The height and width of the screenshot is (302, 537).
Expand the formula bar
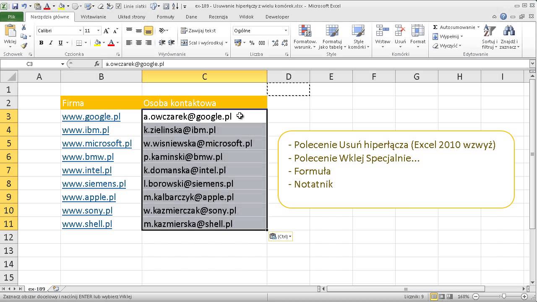533,64
